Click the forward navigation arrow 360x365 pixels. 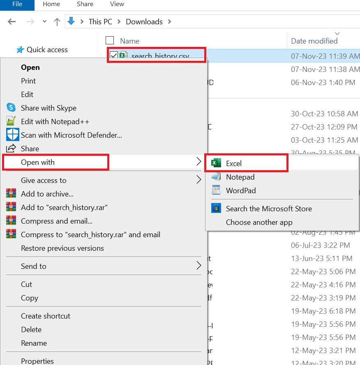[30, 22]
